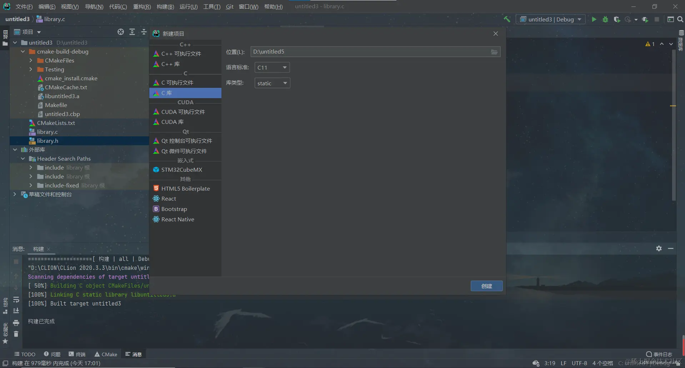Go to previous highlighted error arrow
The width and height of the screenshot is (685, 368).
pos(662,44)
